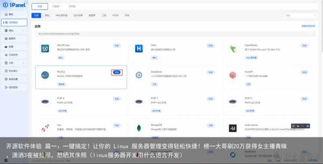
Task: Expand the 网站 sidebar submenu arrow
Action: pyautogui.click(x=23, y=31)
